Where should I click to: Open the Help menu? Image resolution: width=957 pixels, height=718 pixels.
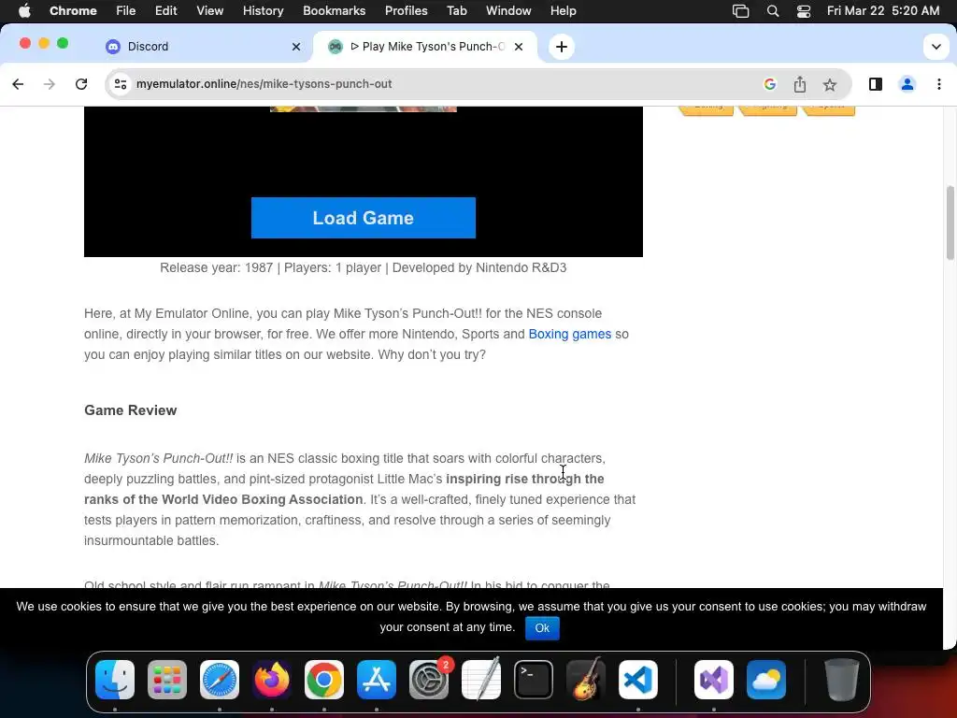[563, 11]
